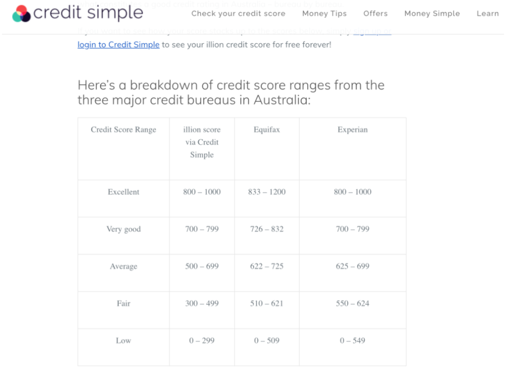Click the credit simple wordmark text

(88, 13)
